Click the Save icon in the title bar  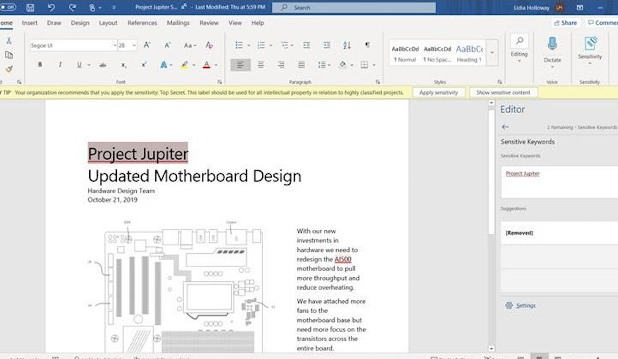click(x=30, y=8)
